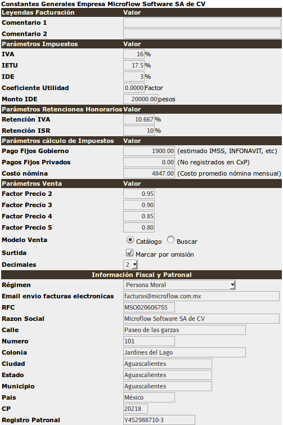Click the IETU value field

pos(134,65)
